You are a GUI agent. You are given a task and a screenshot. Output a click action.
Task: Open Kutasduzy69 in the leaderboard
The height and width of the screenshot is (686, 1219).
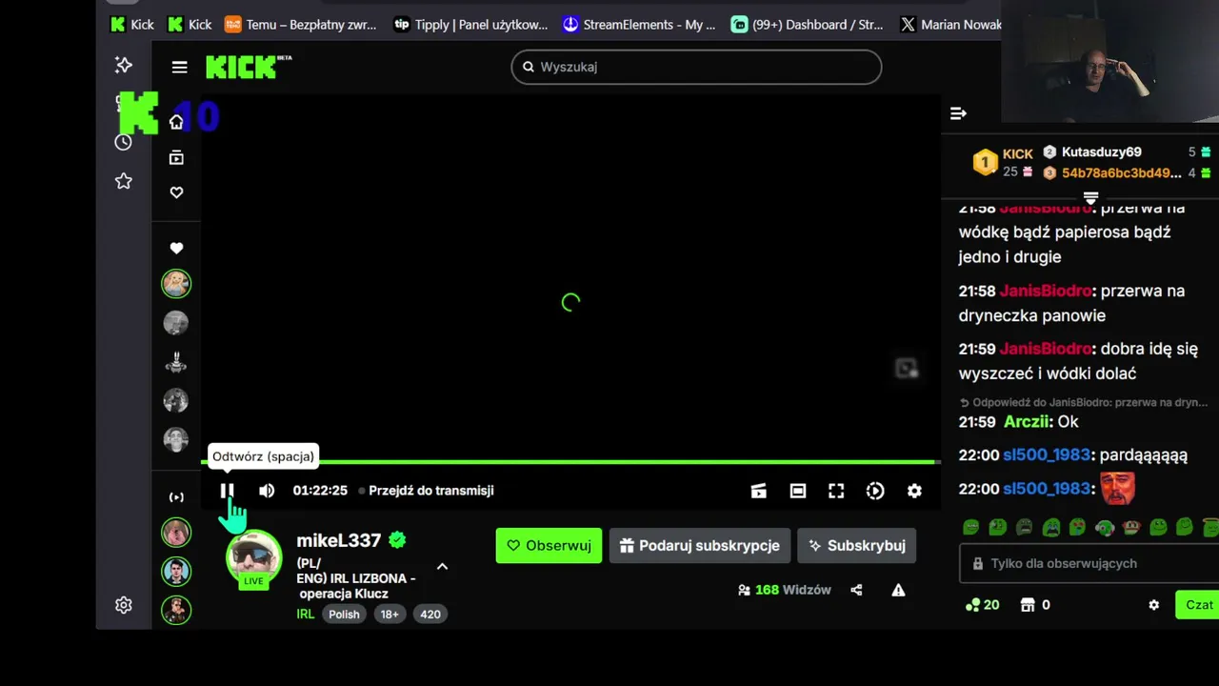point(1101,152)
